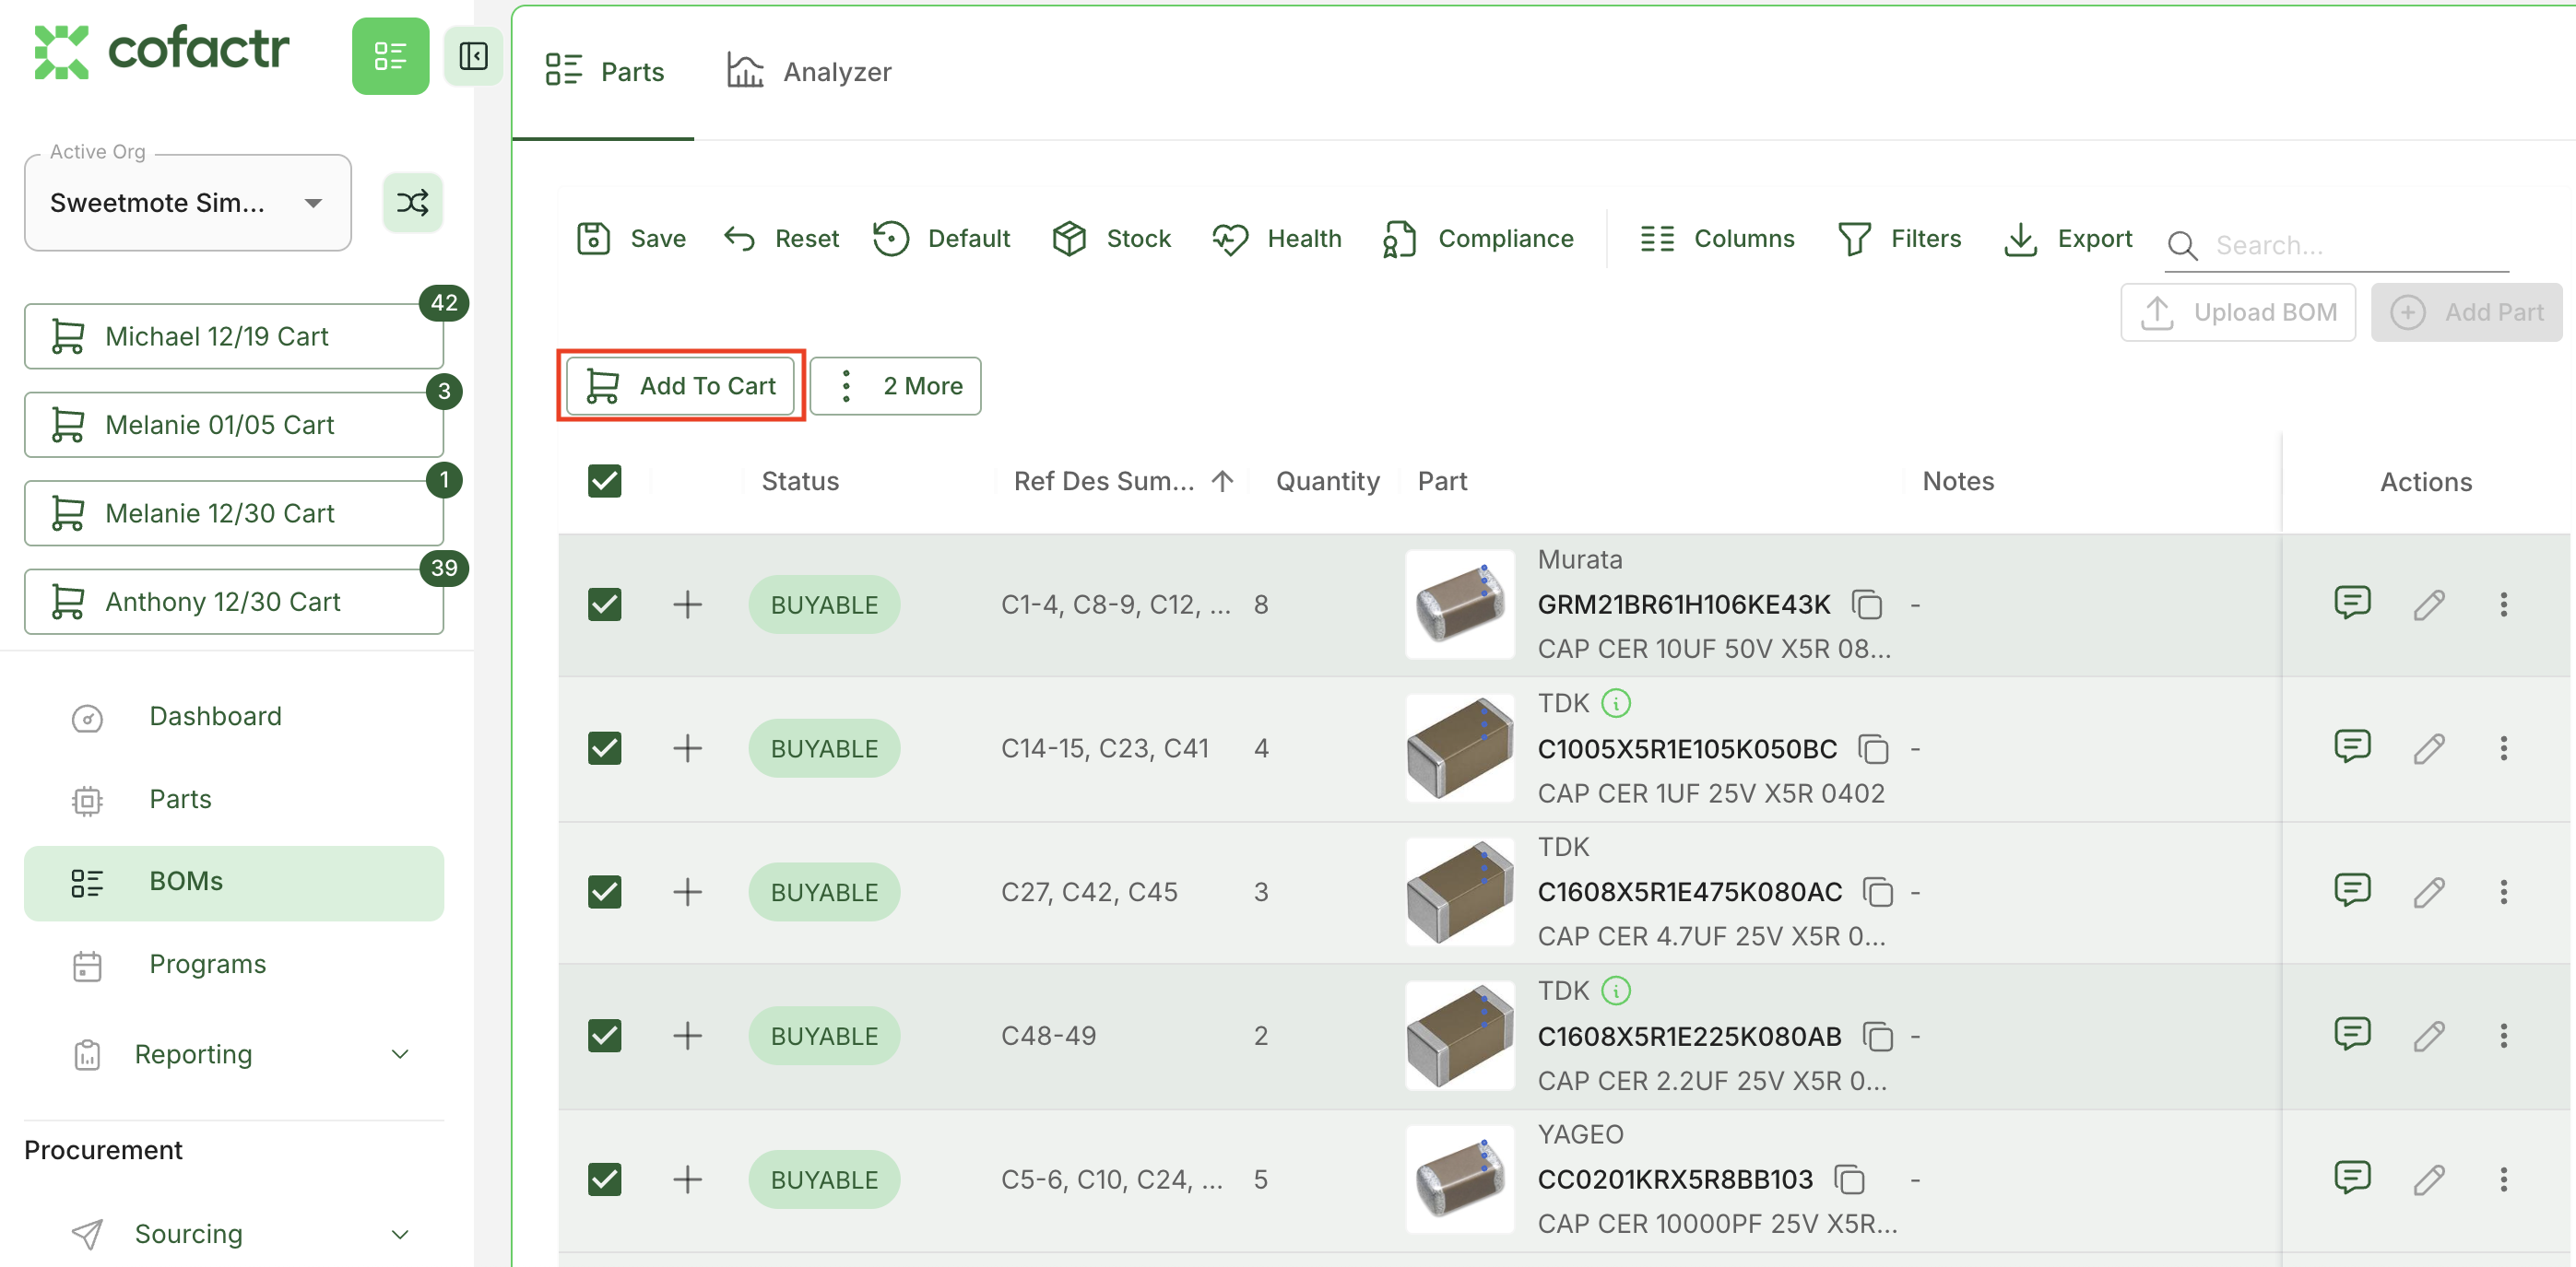Image resolution: width=2576 pixels, height=1267 pixels.
Task: Copy part number C1608X5R1E225K080AB
Action: 1878,1037
